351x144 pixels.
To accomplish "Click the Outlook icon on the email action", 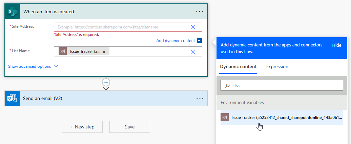I will coord(12,98).
